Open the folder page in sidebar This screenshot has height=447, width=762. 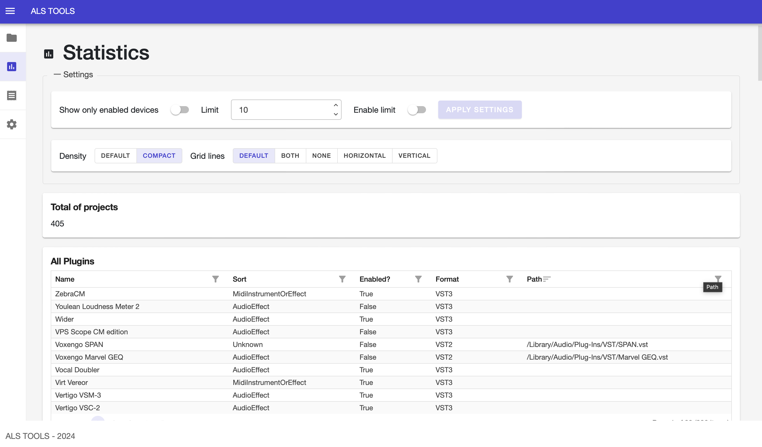tap(12, 38)
